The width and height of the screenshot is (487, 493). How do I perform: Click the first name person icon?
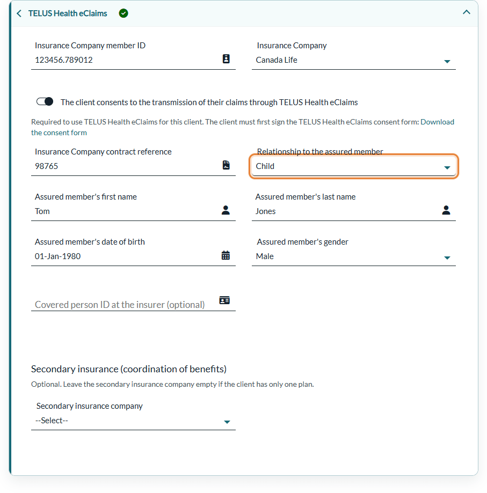tap(226, 210)
